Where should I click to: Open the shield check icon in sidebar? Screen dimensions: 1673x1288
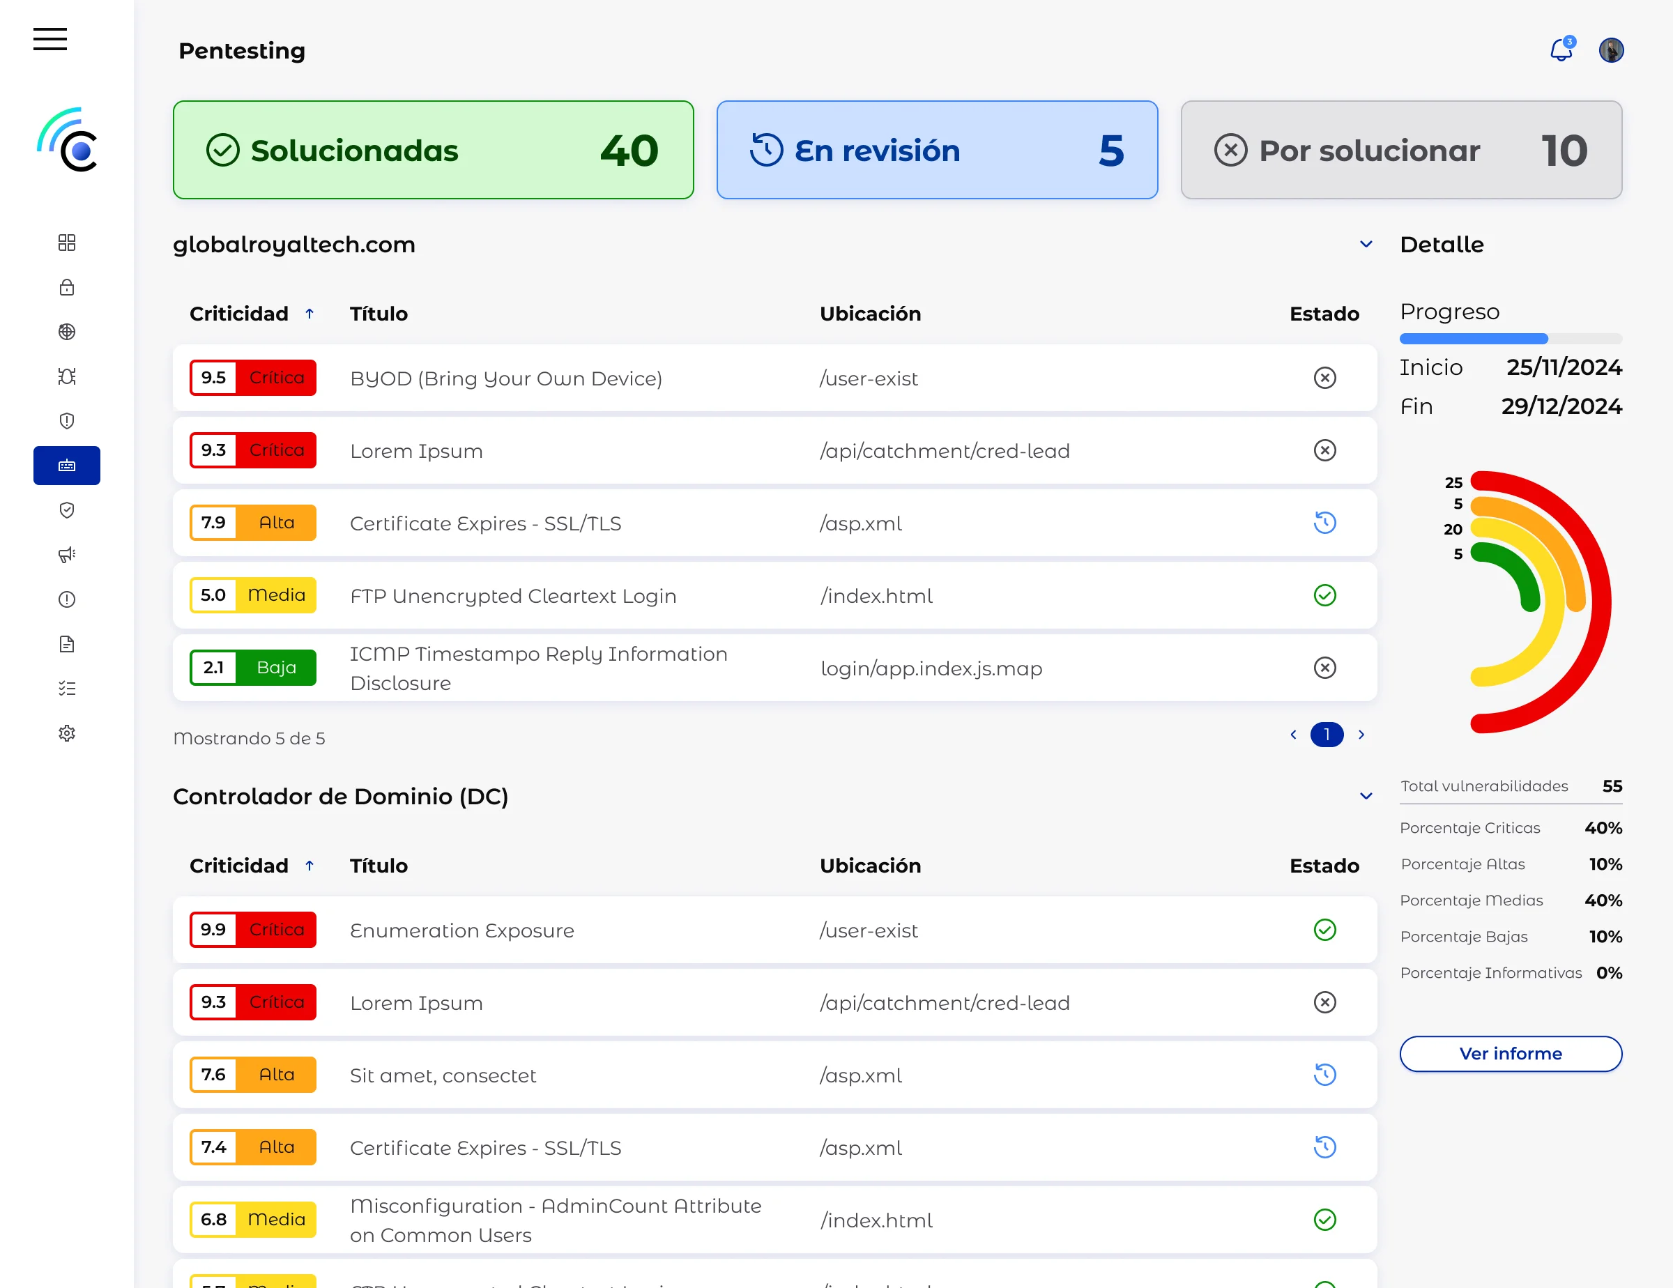pos(67,510)
